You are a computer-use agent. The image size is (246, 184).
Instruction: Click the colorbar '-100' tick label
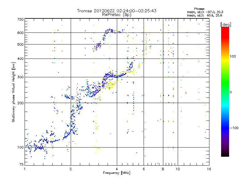click(x=234, y=128)
